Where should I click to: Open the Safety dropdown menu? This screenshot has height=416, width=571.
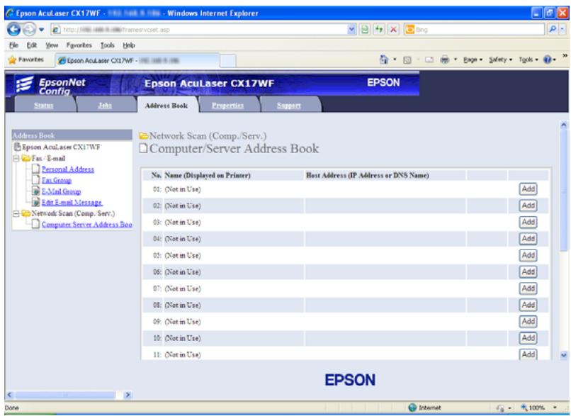click(x=500, y=60)
